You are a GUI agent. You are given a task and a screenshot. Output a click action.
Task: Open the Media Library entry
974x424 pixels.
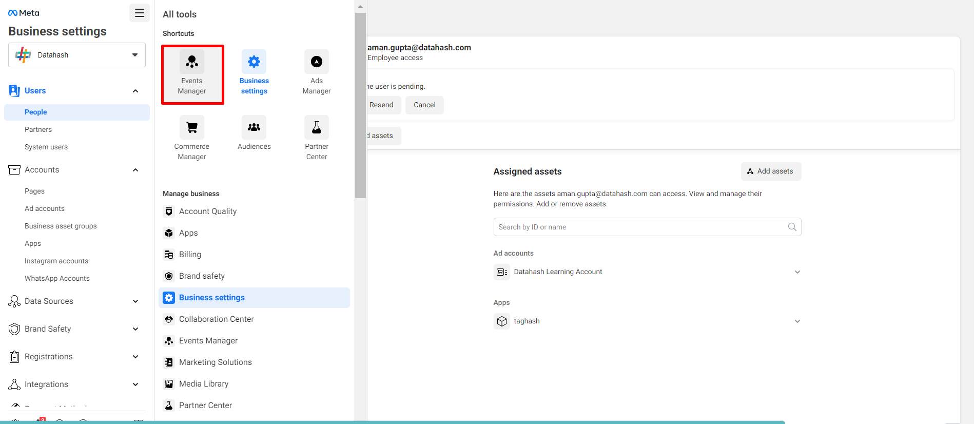[x=255, y=384]
